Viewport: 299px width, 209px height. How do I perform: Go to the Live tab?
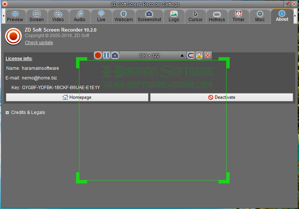[101, 17]
